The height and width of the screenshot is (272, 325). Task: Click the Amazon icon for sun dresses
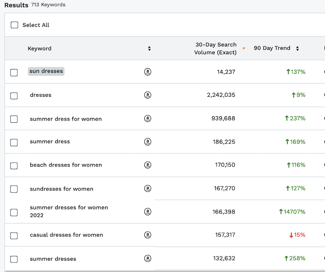pyautogui.click(x=148, y=72)
